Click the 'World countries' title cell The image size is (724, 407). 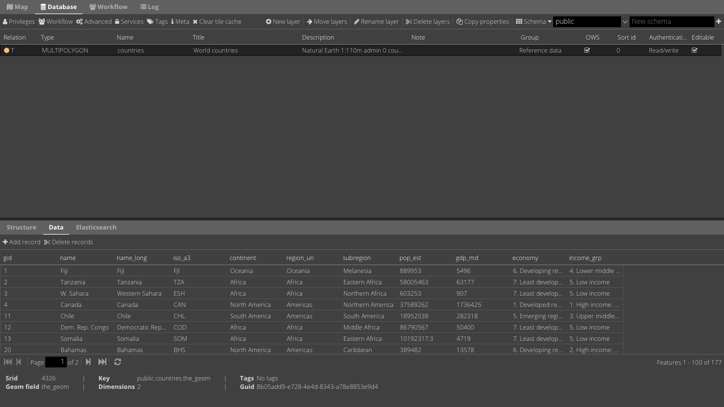click(216, 50)
